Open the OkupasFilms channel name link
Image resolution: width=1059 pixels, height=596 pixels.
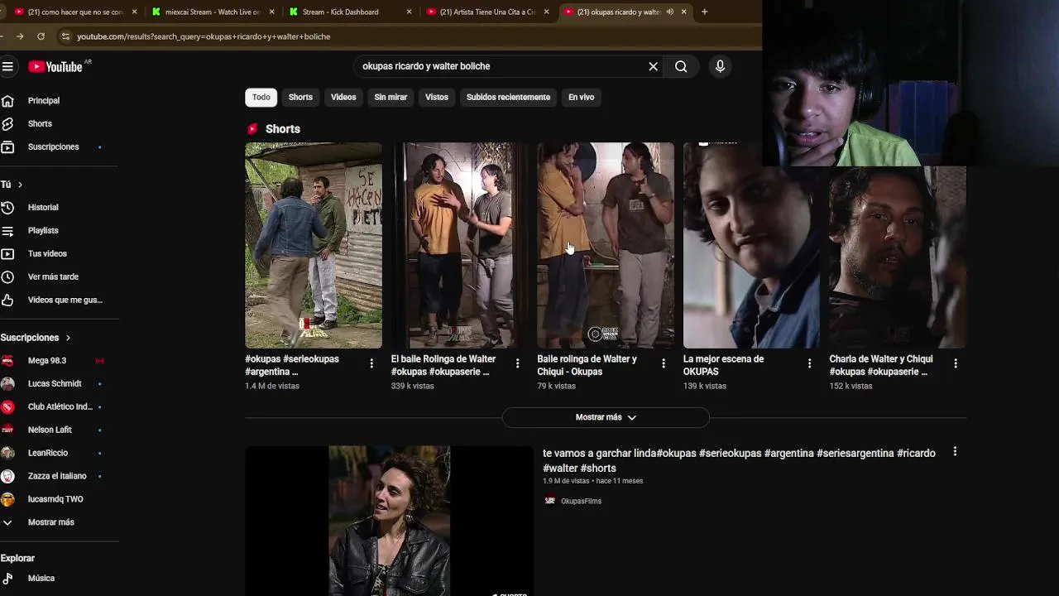click(581, 501)
